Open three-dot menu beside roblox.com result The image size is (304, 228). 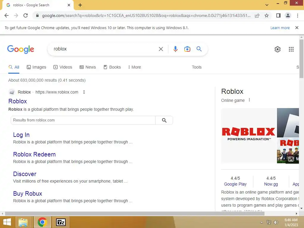[x=84, y=92]
